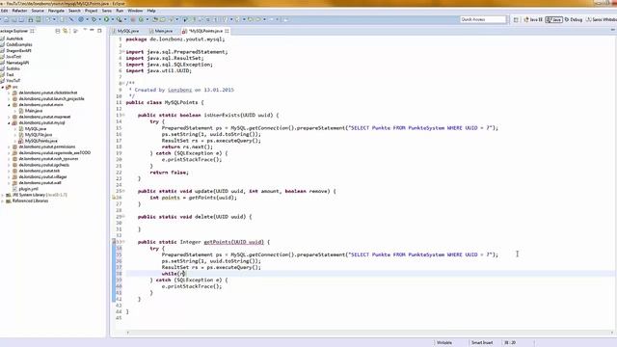Open the Search menu

pos(74,11)
